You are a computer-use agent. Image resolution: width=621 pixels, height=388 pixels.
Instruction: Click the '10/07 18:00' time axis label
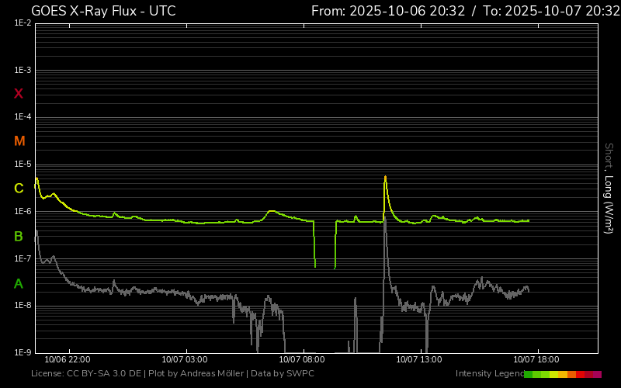pyautogui.click(x=536, y=359)
